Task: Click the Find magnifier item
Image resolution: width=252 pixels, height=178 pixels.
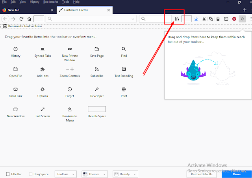Action: tap(124, 49)
